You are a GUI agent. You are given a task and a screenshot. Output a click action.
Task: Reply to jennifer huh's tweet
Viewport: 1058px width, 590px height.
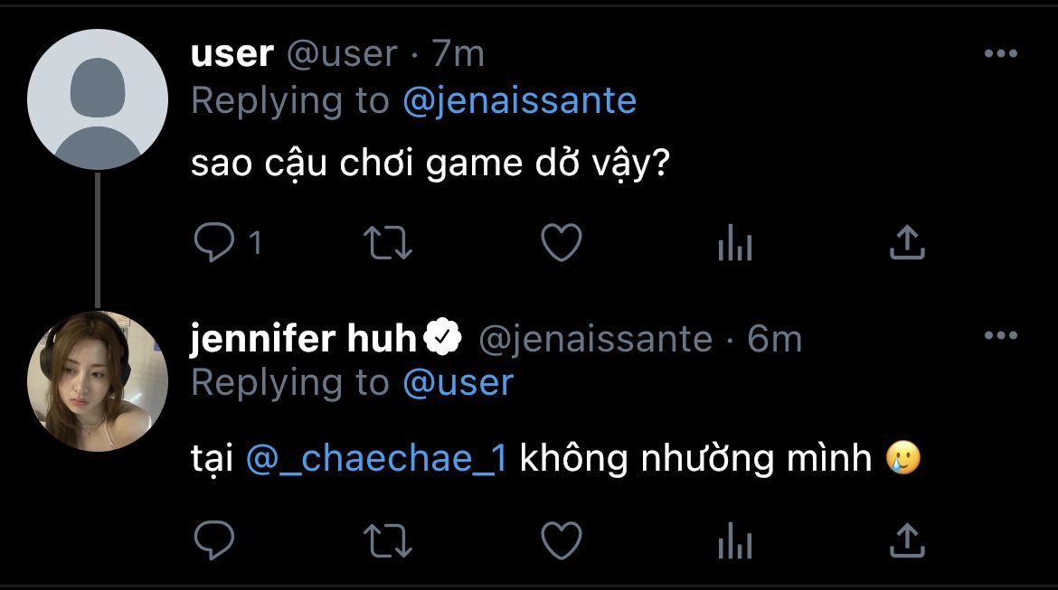coord(214,540)
